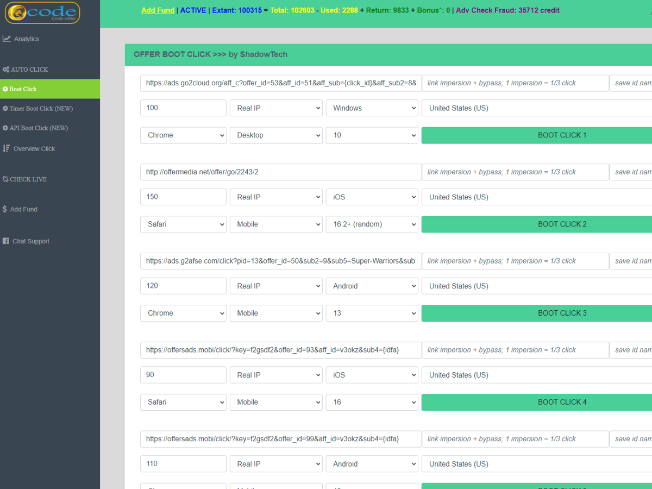
Task: Click the dollar icon next to Add Fund
Action: click(x=5, y=209)
